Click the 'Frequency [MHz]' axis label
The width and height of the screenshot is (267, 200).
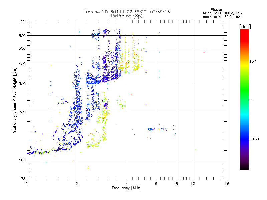[x=126, y=188]
